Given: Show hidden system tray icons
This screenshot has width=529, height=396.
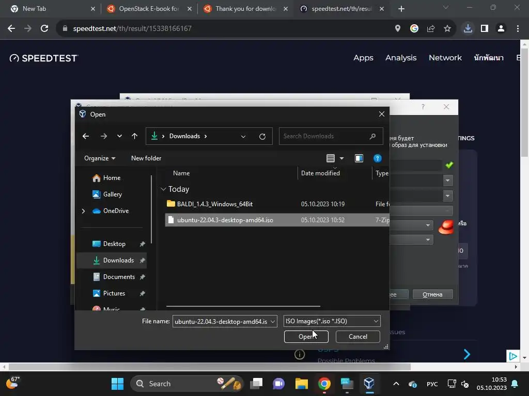Looking at the screenshot, I should pos(396,384).
